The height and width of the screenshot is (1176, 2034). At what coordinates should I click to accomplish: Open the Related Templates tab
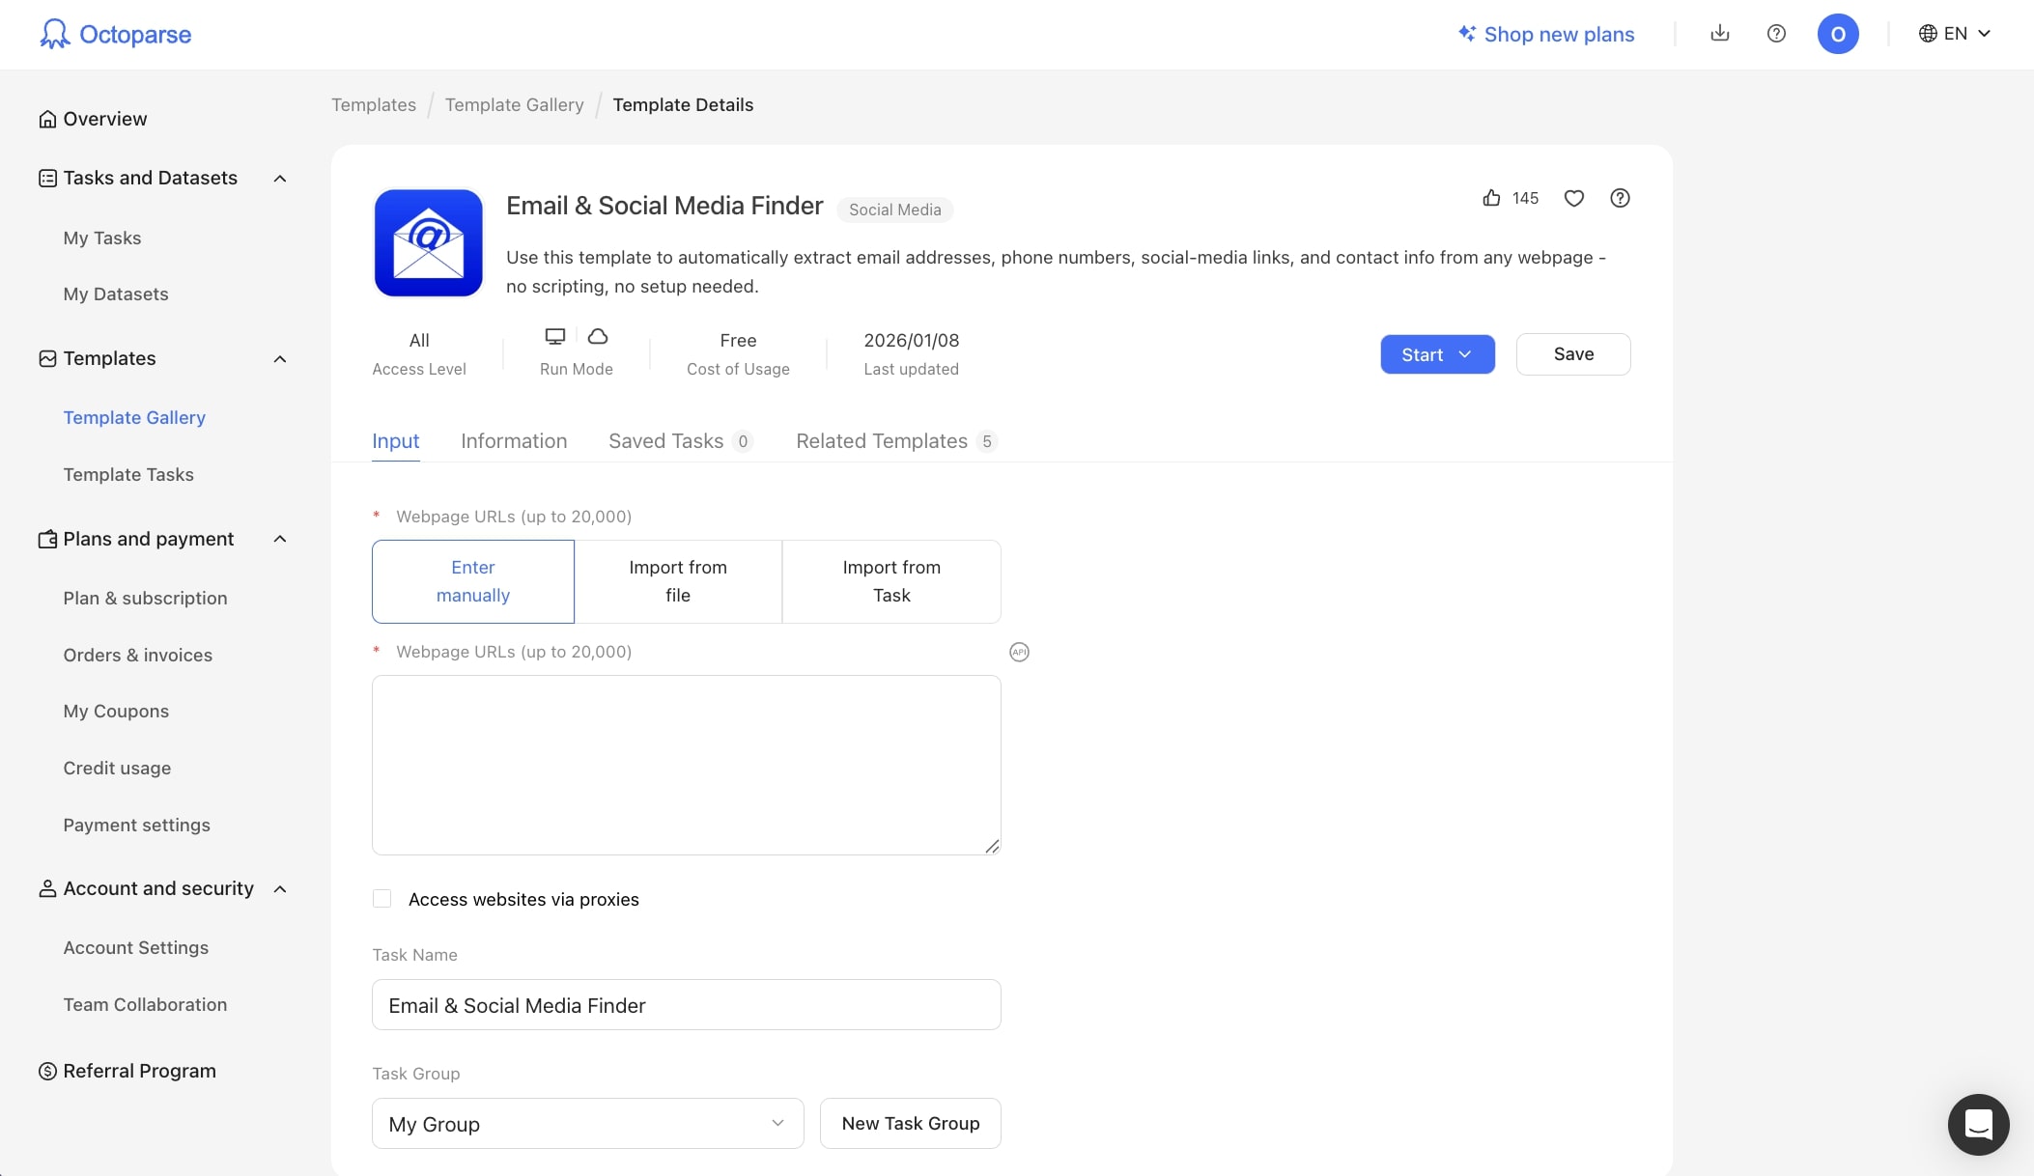[881, 440]
